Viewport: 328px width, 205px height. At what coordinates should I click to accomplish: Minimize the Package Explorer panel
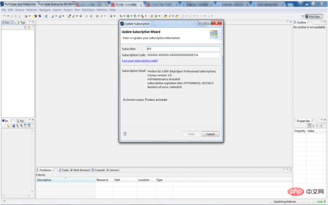30,22
